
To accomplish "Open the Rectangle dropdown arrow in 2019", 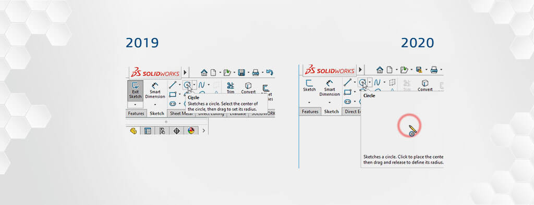I will click(180, 94).
